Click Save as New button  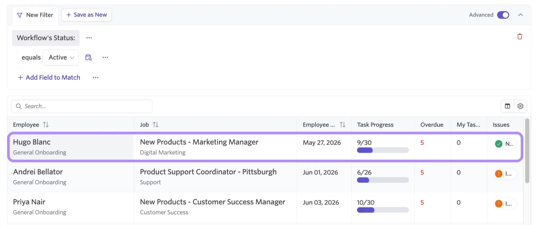(87, 15)
